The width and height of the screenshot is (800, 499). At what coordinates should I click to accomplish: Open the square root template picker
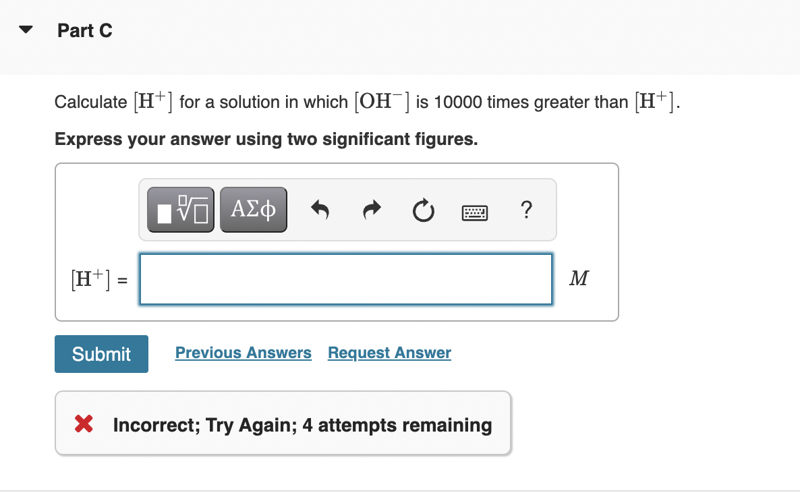[180, 209]
